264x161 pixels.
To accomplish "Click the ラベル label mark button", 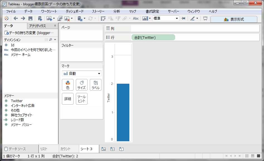I will (96, 85).
